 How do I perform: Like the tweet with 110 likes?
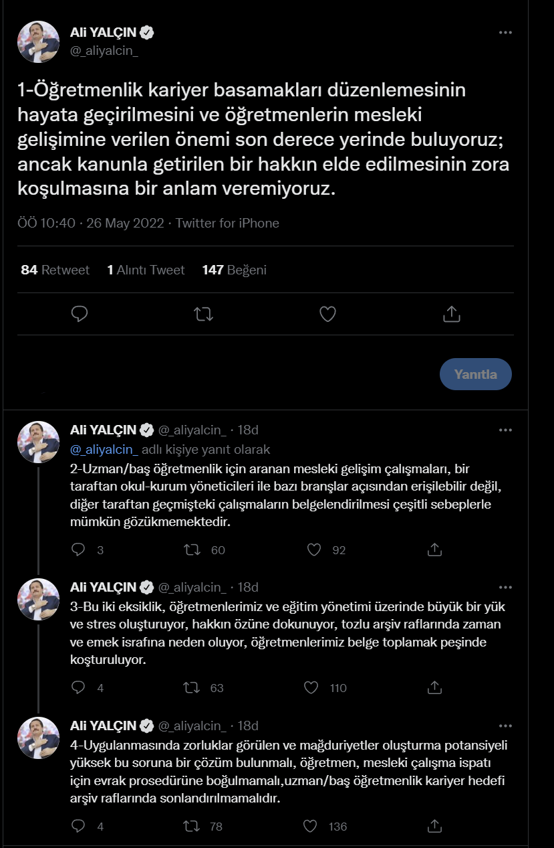point(311,687)
